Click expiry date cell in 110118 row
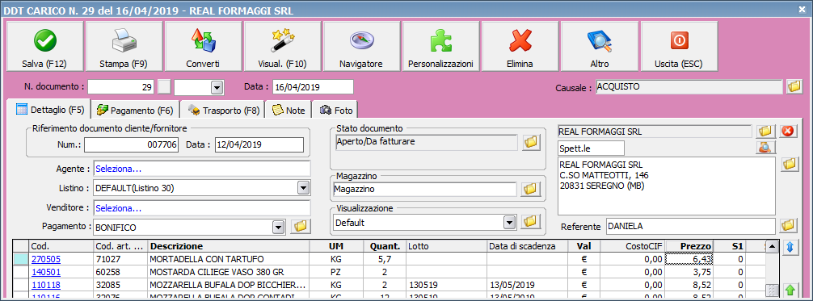The width and height of the screenshot is (813, 301). [527, 284]
